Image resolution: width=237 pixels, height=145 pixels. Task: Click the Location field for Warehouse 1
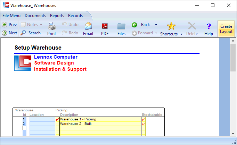click(x=42, y=119)
